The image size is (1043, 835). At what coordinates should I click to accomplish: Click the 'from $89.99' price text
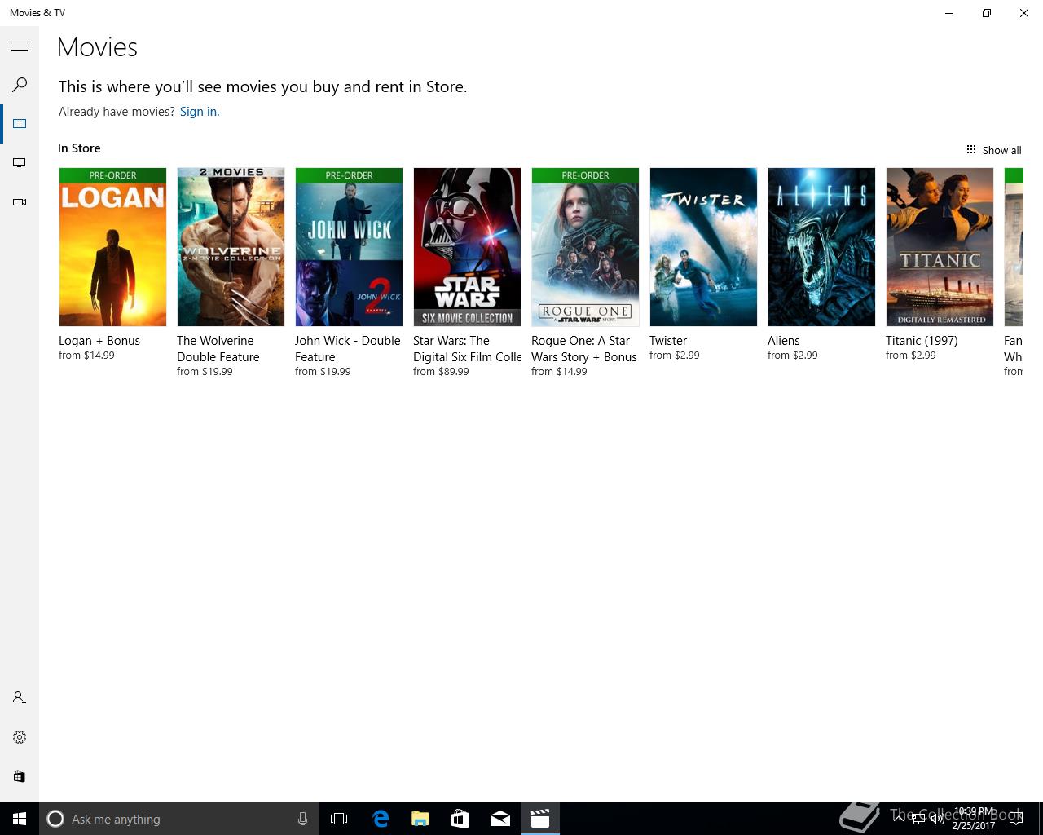(441, 372)
